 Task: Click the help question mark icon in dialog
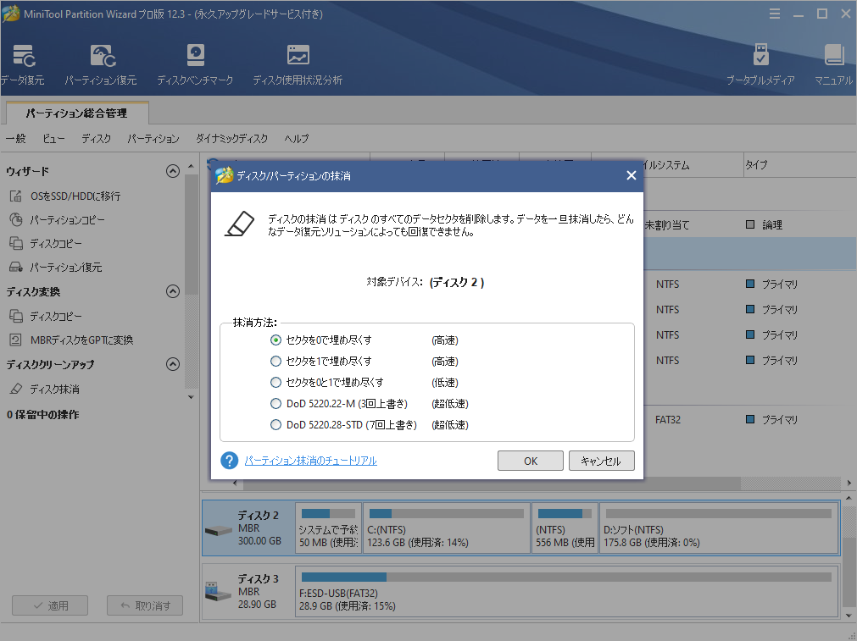tap(230, 461)
